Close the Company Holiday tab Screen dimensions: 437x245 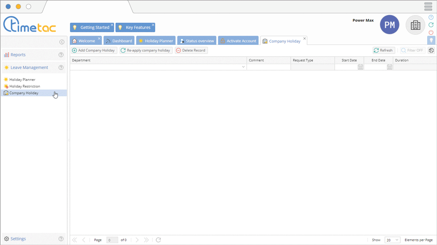tap(305, 39)
